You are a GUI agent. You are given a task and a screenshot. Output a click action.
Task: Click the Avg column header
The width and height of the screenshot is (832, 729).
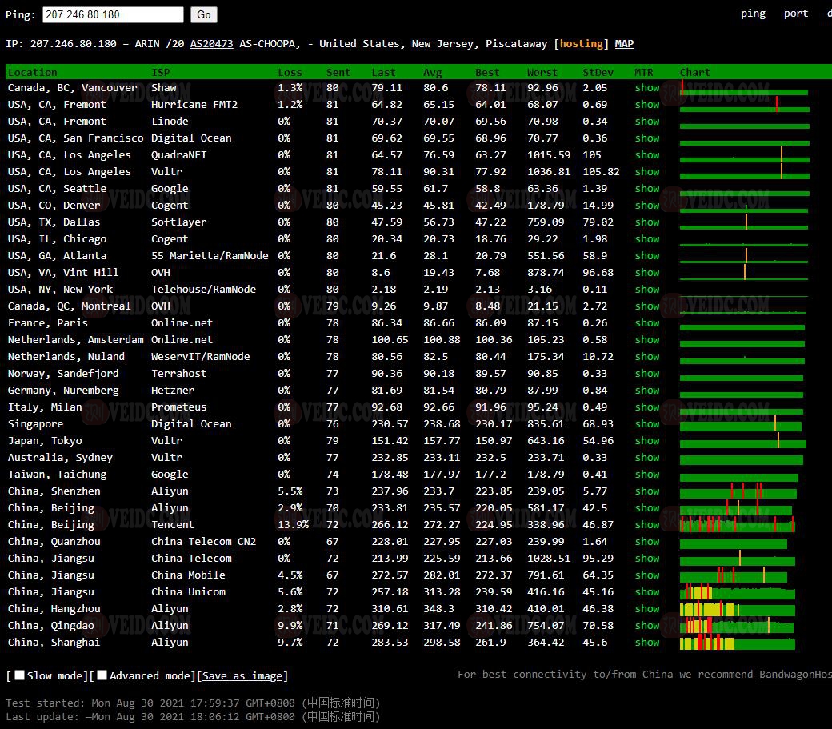(432, 72)
